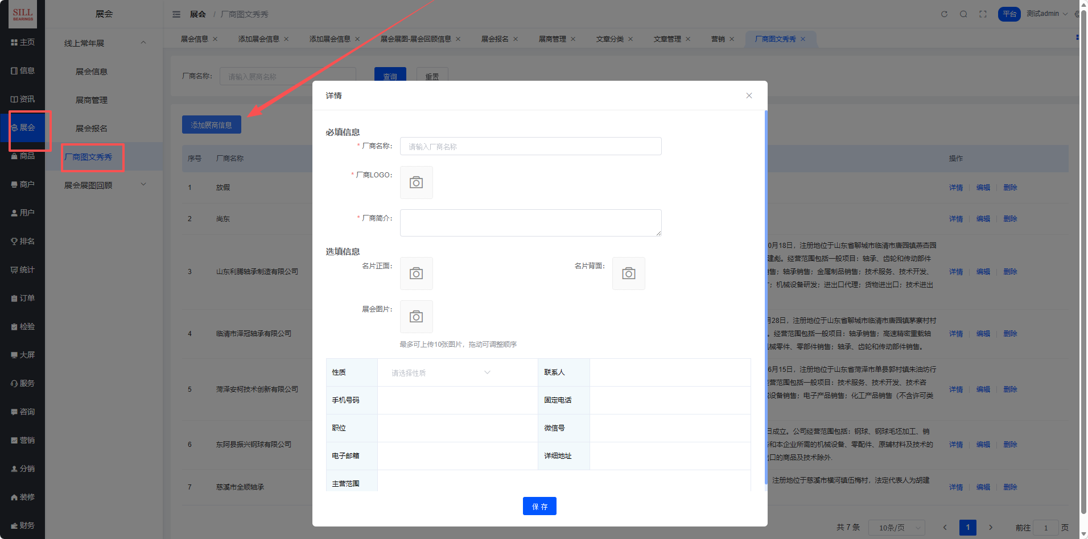This screenshot has height=539, width=1088.
Task: Open the 请选择性质 dropdown
Action: click(x=440, y=373)
